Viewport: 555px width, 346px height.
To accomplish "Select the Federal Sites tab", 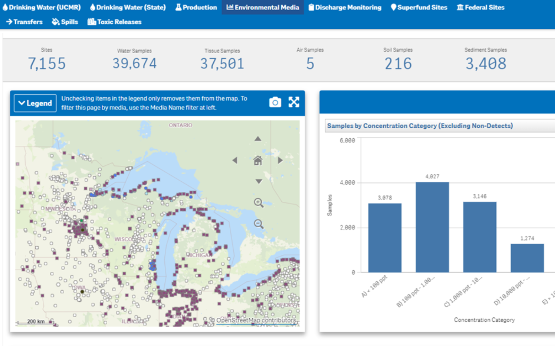I will (480, 7).
